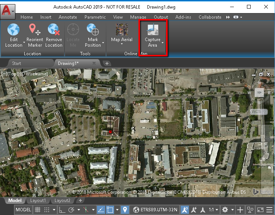Expand the Edit Location dropdown arrow
This screenshot has width=275, height=215.
point(24,43)
